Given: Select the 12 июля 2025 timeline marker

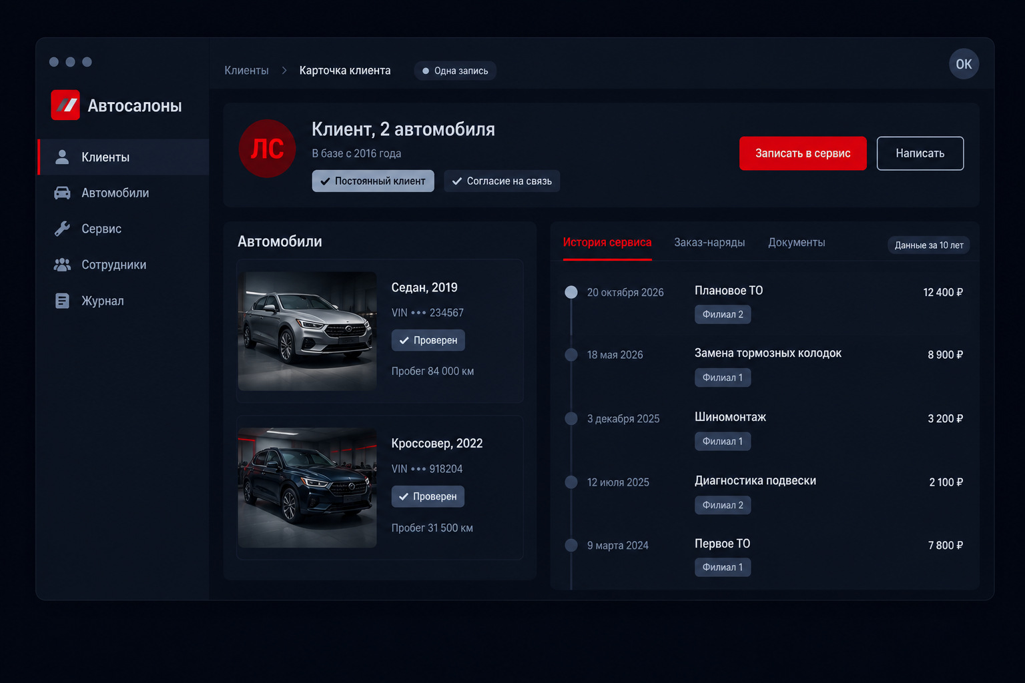Looking at the screenshot, I should pos(571,482).
